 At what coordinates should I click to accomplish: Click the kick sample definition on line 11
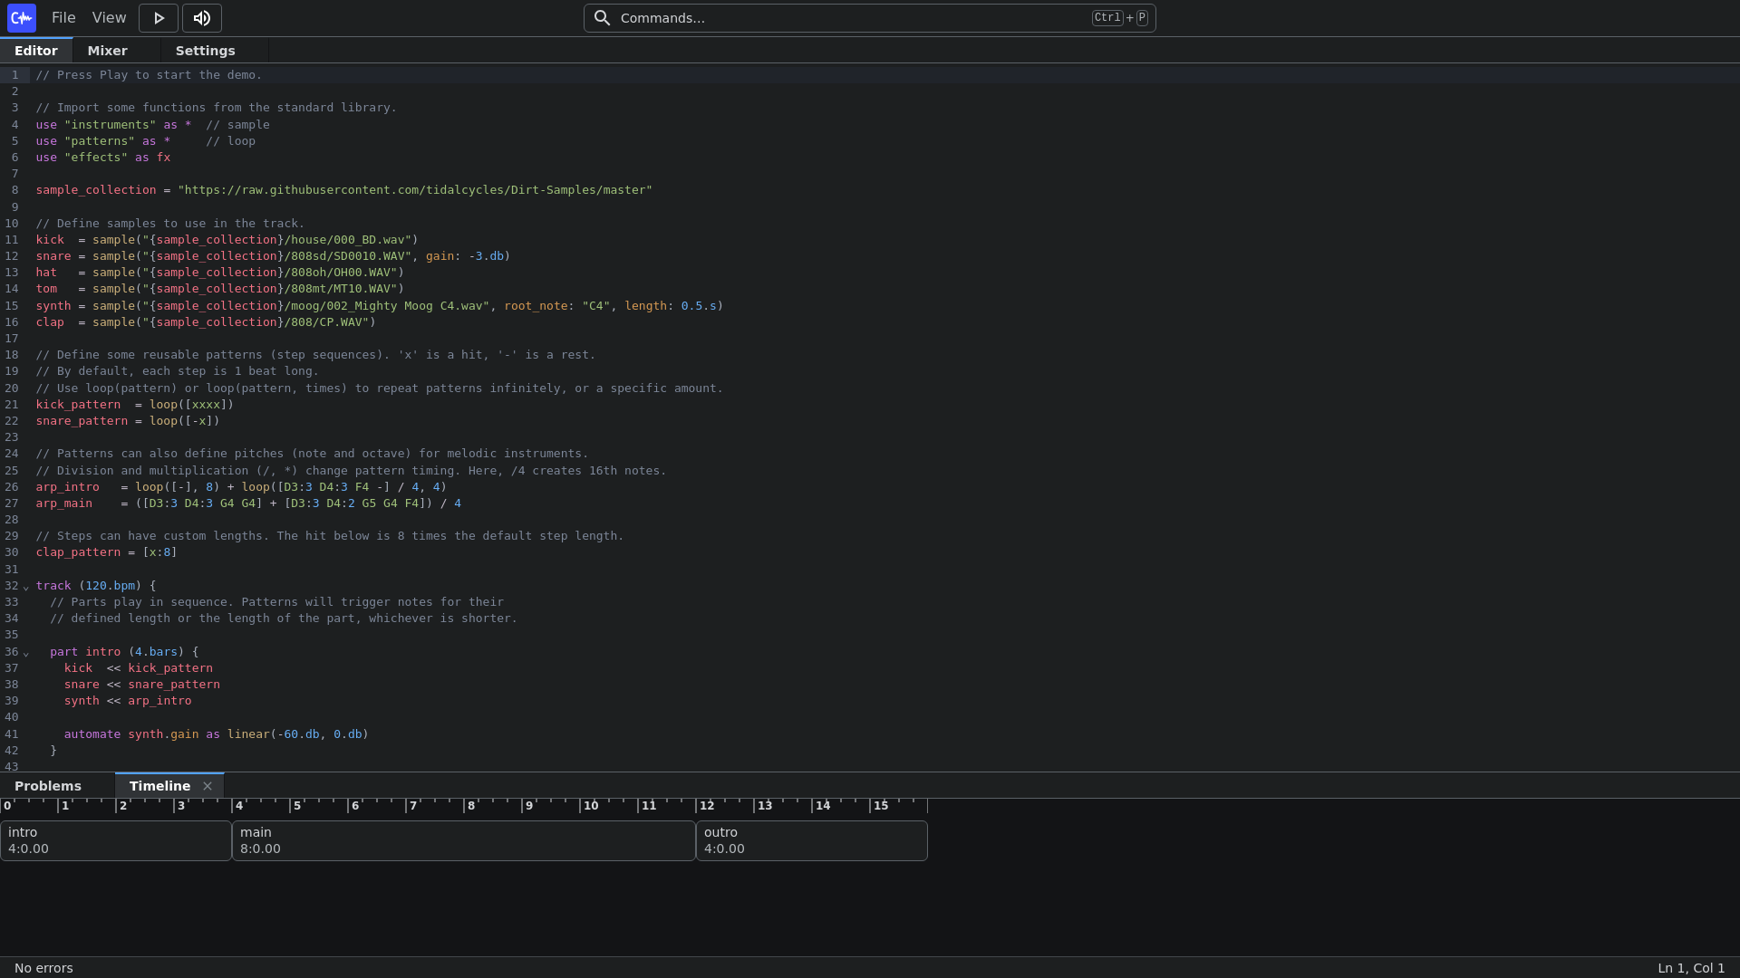click(x=227, y=240)
